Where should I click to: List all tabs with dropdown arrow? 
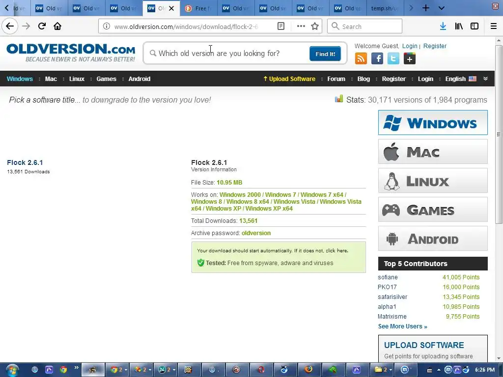pos(442,8)
